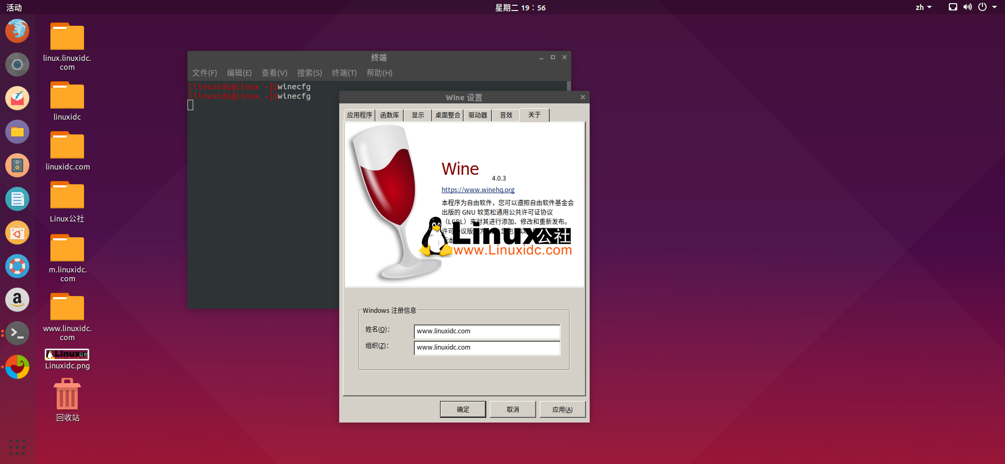Open the terminal 编辑(E) menu
This screenshot has width=1005, height=464.
(x=239, y=73)
